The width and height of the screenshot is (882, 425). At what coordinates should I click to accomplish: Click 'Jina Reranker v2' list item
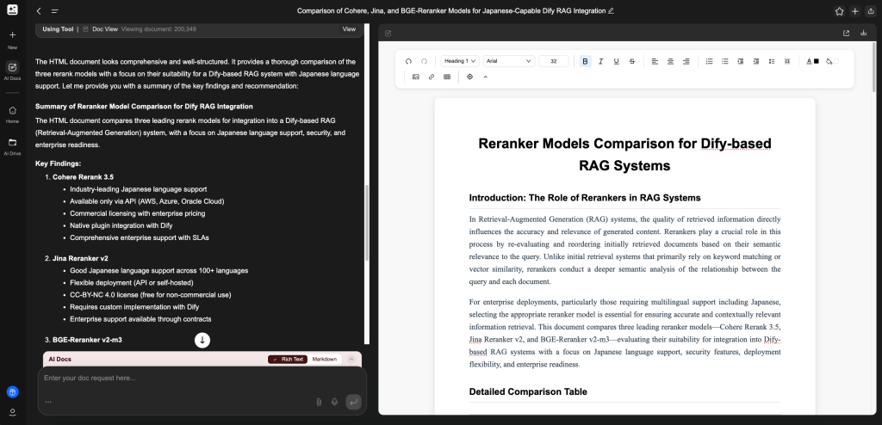pyautogui.click(x=80, y=259)
